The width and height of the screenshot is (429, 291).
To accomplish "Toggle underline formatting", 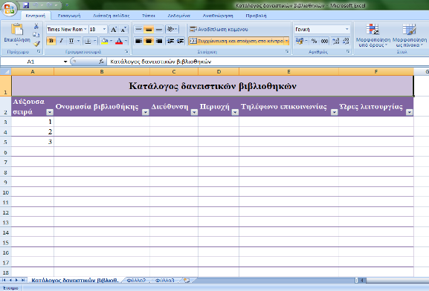I will 71,41.
